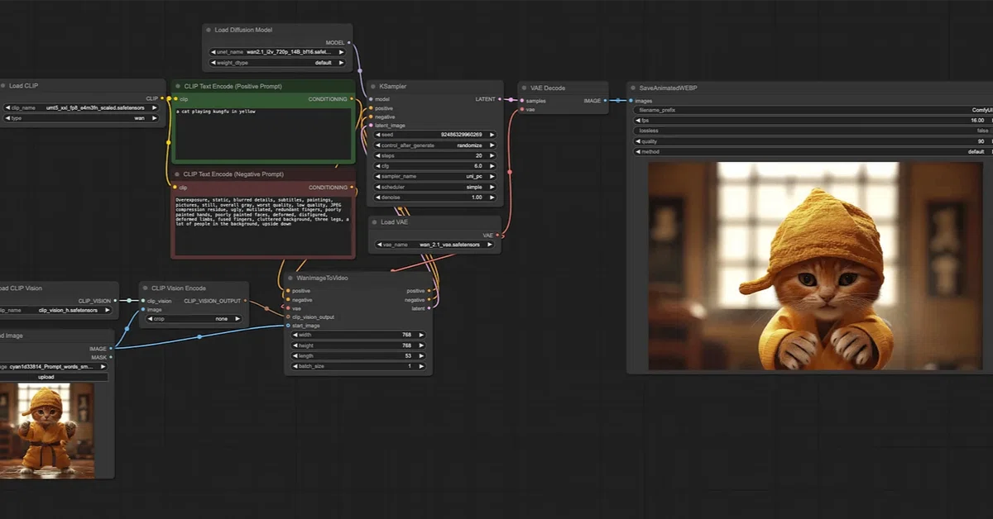993x519 pixels.
Task: Click the start_image input socket on WanImageToVideo
Action: 288,326
